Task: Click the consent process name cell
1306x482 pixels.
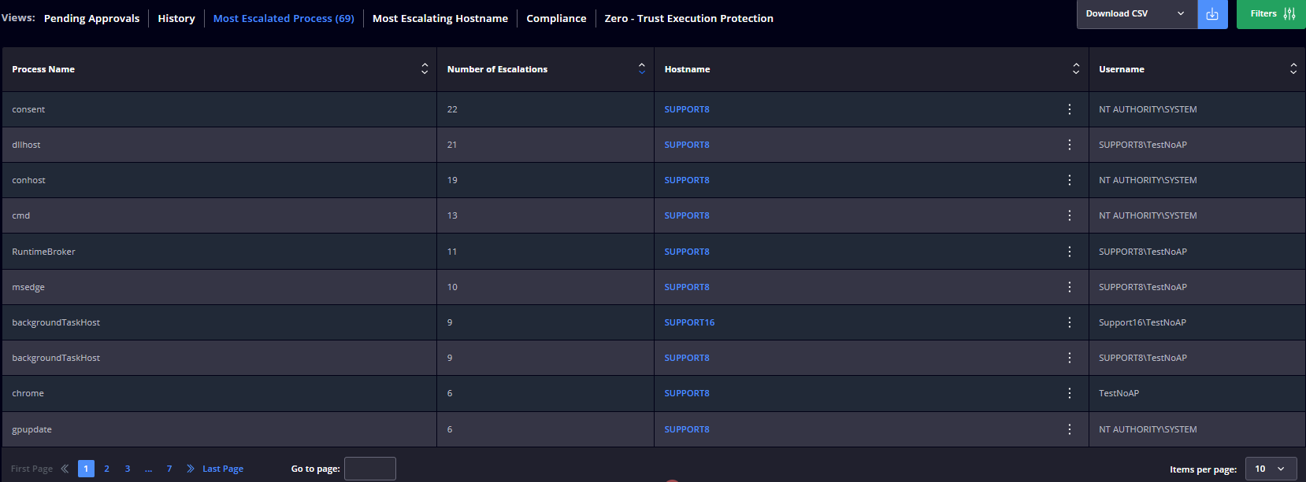Action: click(x=220, y=109)
